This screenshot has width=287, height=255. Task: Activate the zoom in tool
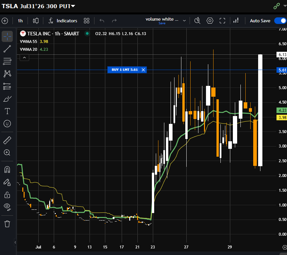pos(7,152)
